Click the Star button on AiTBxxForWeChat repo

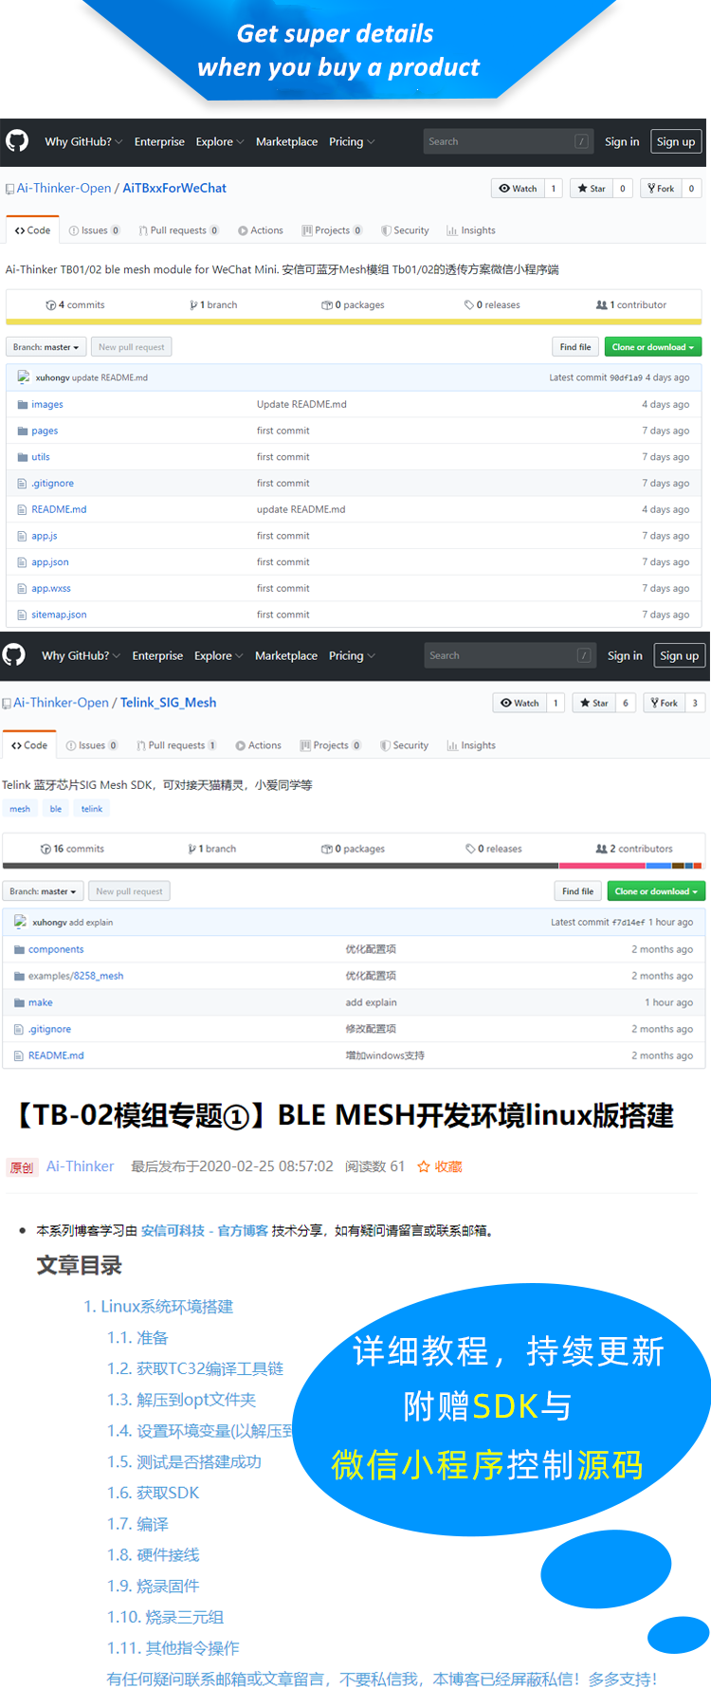(592, 188)
